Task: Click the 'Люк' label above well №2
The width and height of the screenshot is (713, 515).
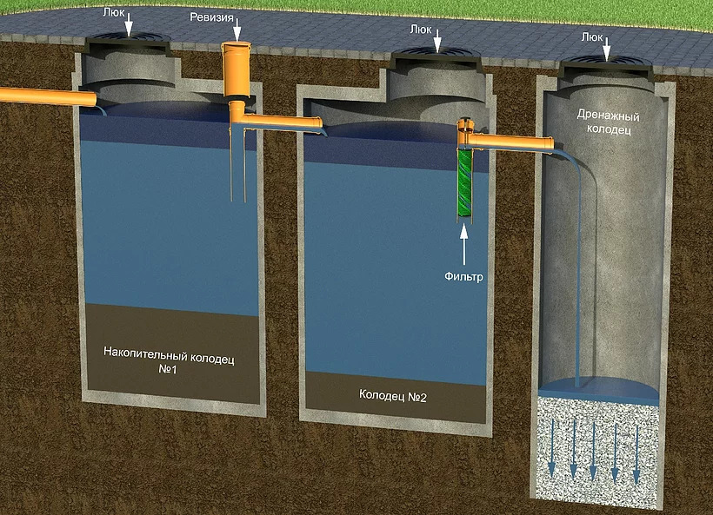Action: [x=420, y=30]
